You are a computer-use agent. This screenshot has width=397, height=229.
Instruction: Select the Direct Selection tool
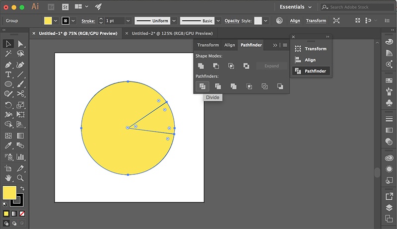tap(20, 44)
